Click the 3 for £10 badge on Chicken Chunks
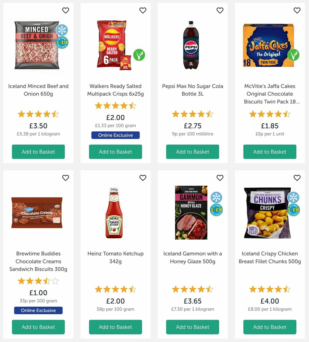Viewport: 309px width, 342px height. [293, 210]
